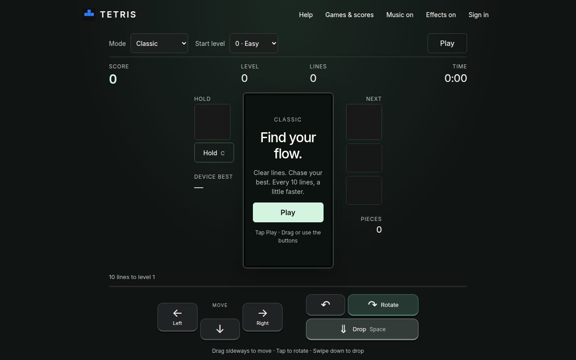Viewport: 576px width, 360px height.
Task: Click 'Tap Play · Drag or use the buttons' hint
Action: [x=288, y=236]
